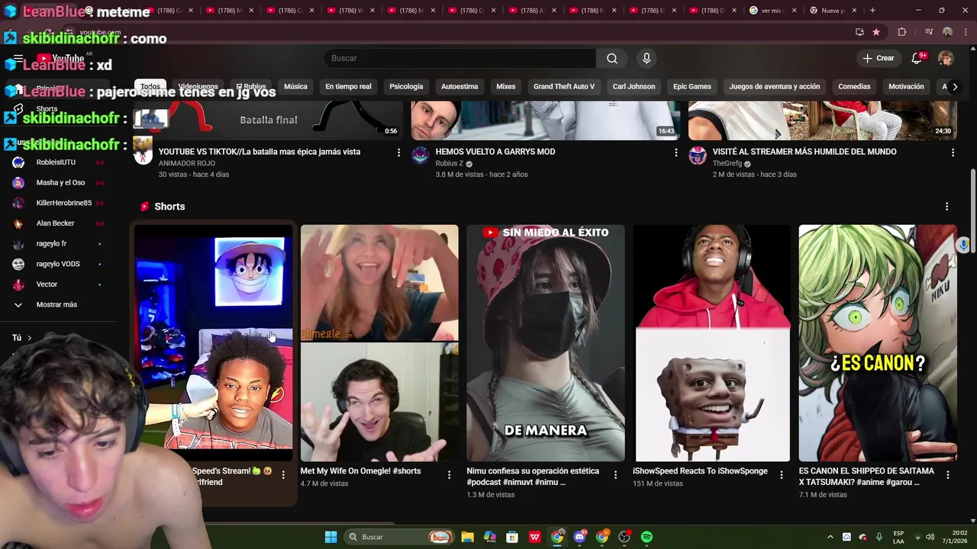
Task: Open Spotify from taskbar
Action: tap(646, 537)
